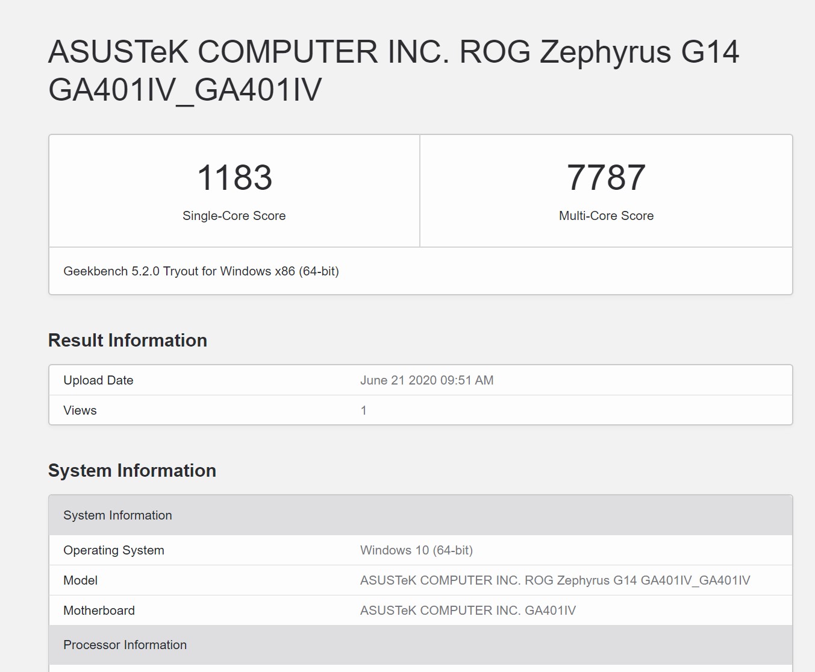Click the Geekbench 5.2.0 Tryout version text

click(201, 271)
